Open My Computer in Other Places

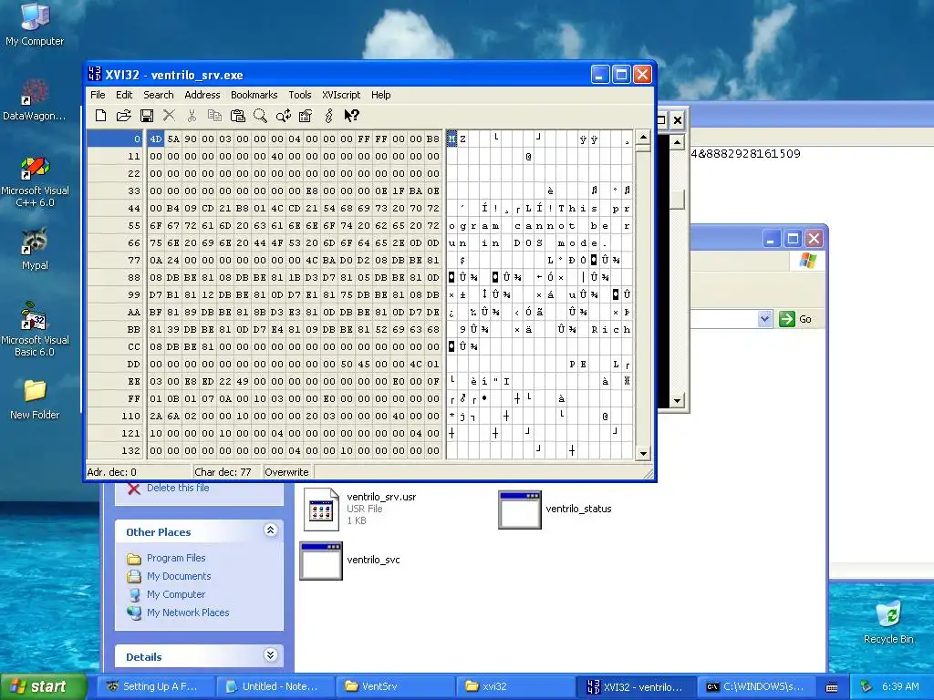(176, 594)
